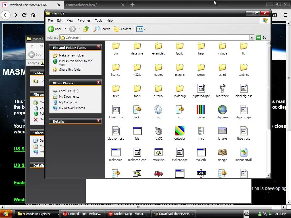The image size is (291, 218).
Task: Open Windows Explorer taskbar group dropdown
Action: pyautogui.click(x=58, y=214)
